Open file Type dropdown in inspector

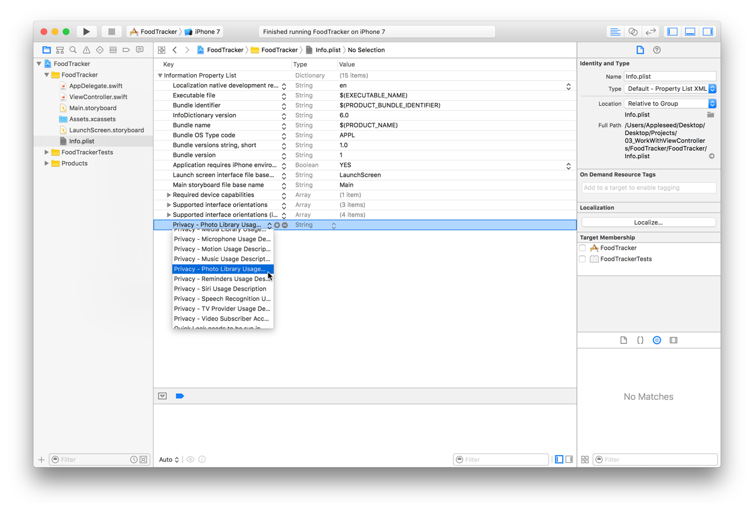[670, 89]
